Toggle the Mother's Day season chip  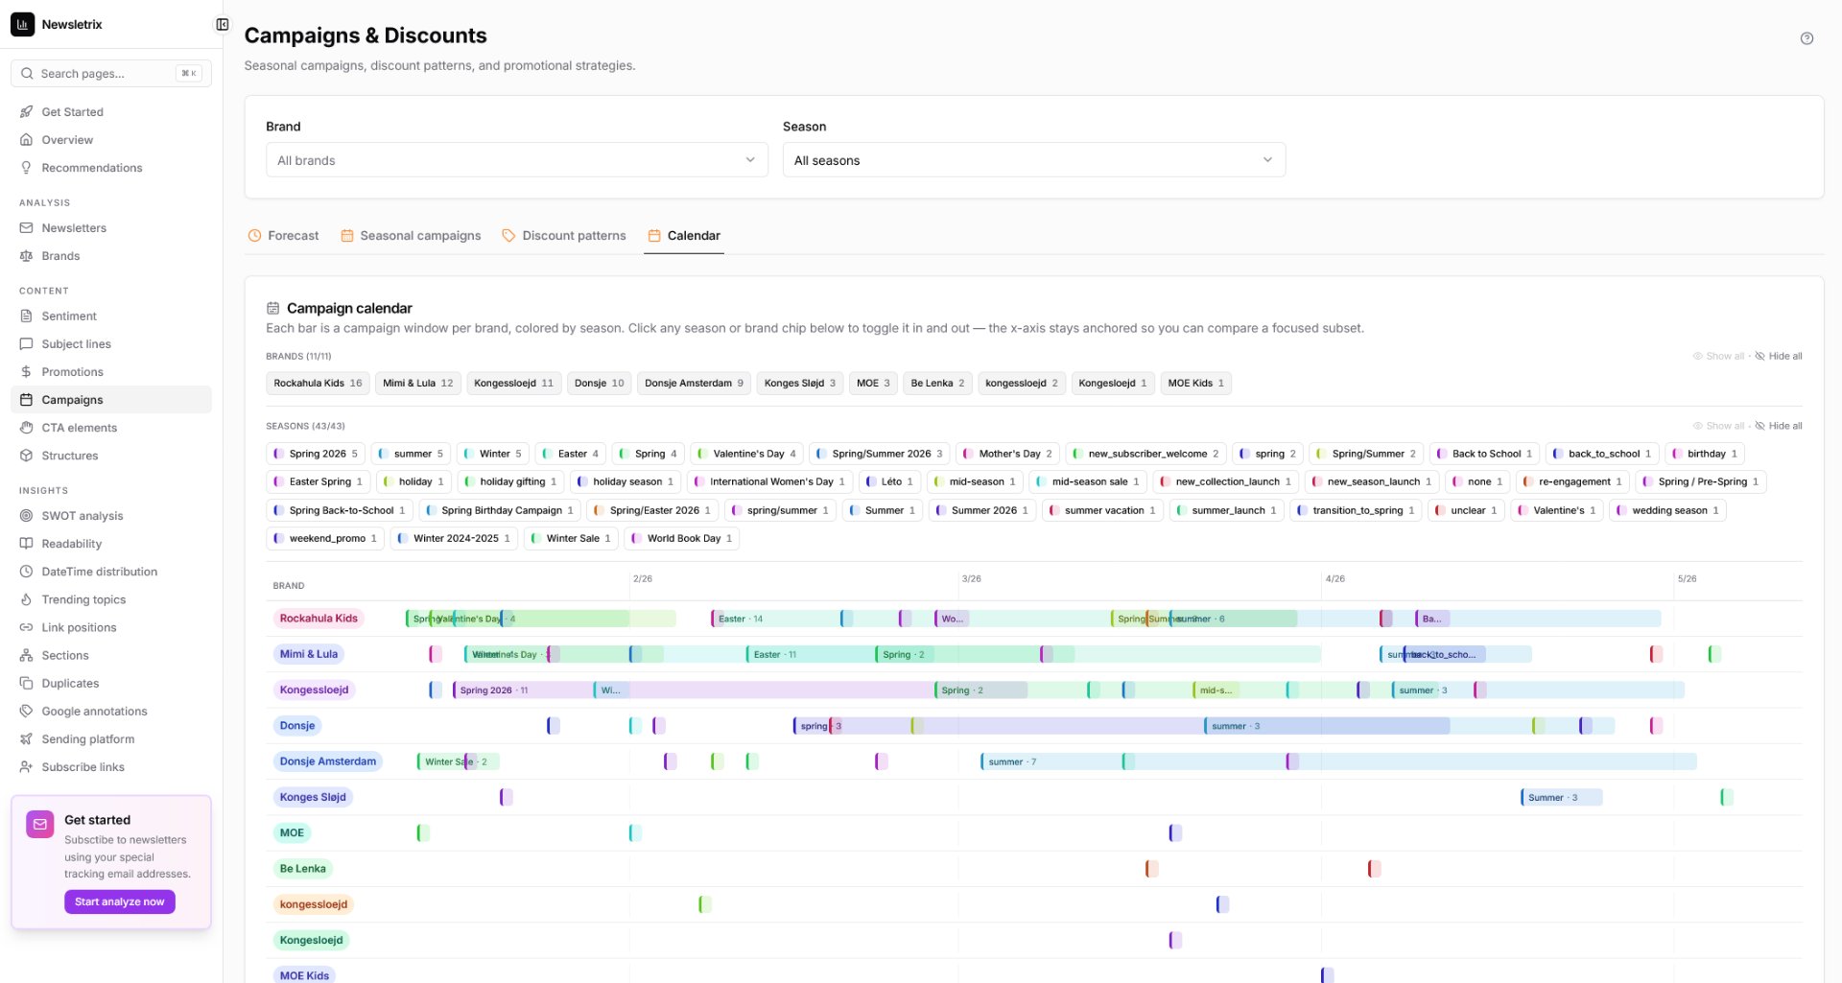tap(1007, 454)
